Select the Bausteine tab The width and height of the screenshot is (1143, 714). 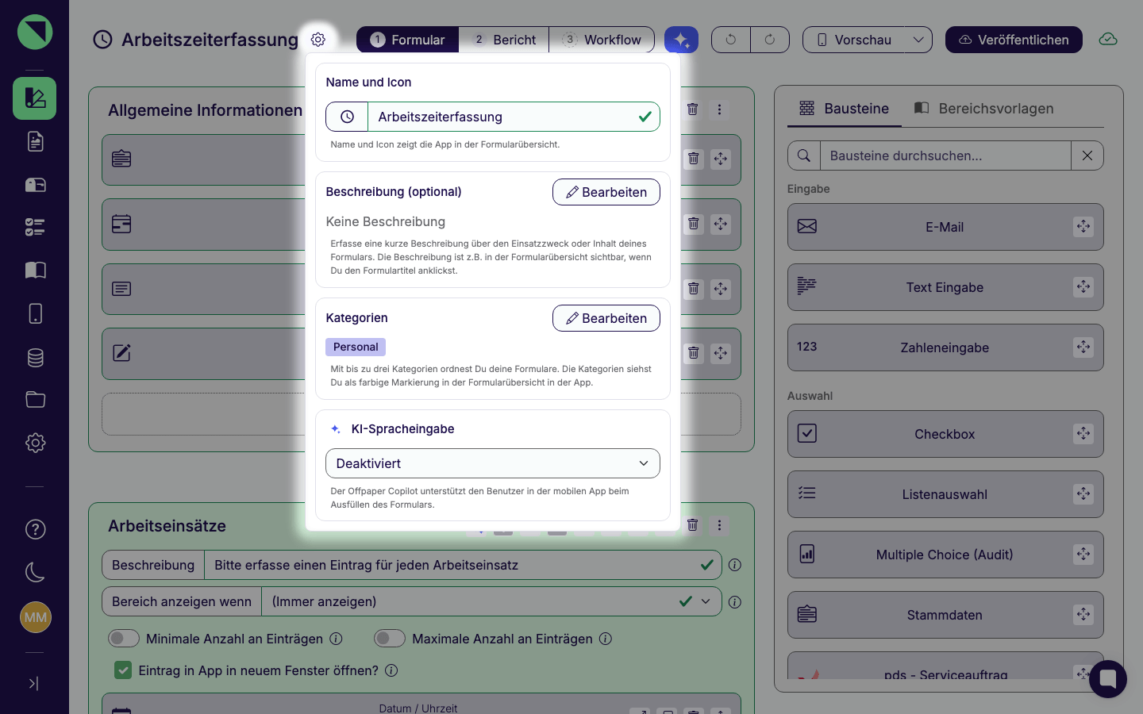pyautogui.click(x=845, y=109)
